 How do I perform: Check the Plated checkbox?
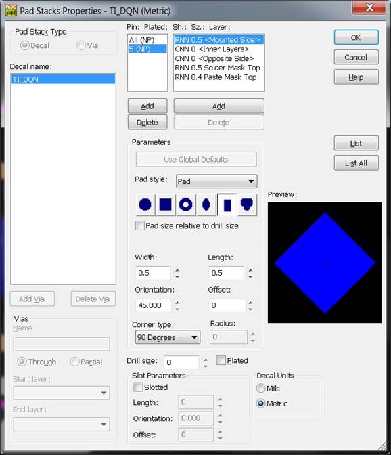tap(221, 360)
